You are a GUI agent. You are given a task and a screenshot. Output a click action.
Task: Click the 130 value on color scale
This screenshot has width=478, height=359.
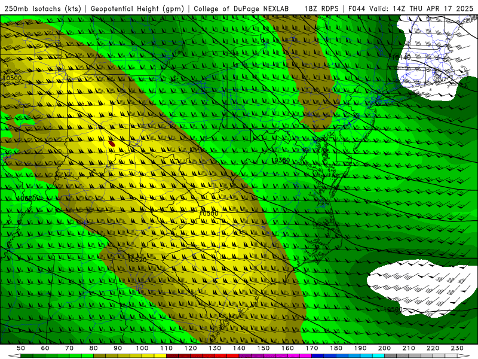click(x=215, y=348)
